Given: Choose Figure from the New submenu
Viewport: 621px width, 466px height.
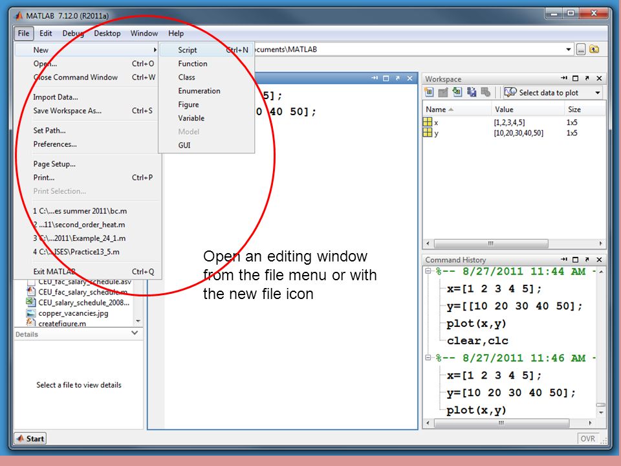Looking at the screenshot, I should 206,104.
